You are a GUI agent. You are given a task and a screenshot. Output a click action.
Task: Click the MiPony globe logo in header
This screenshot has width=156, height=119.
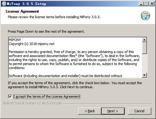pyautogui.click(x=145, y=16)
